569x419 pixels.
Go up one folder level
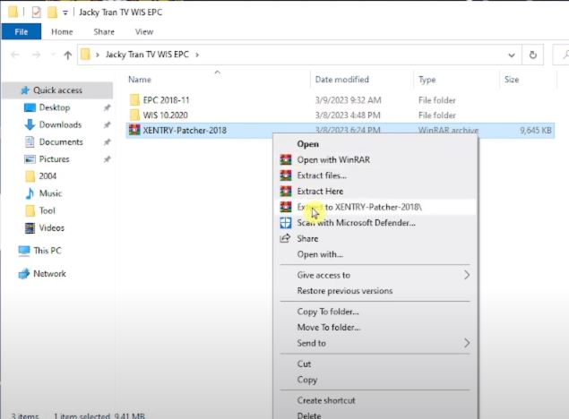pos(67,56)
